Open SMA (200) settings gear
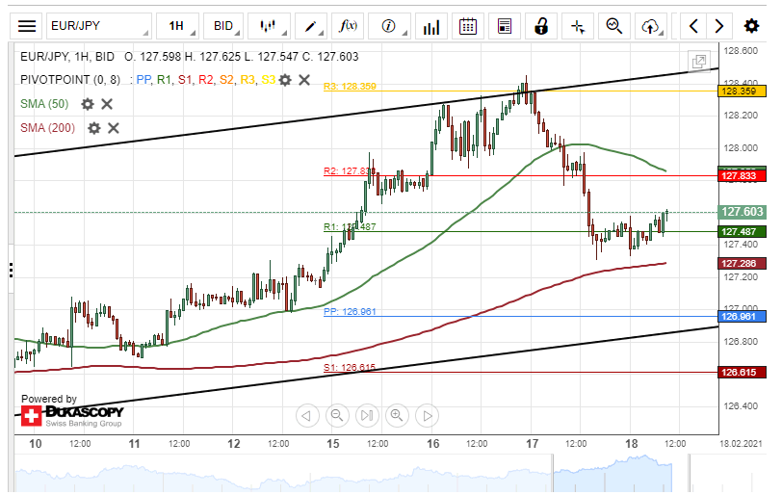 click(93, 128)
